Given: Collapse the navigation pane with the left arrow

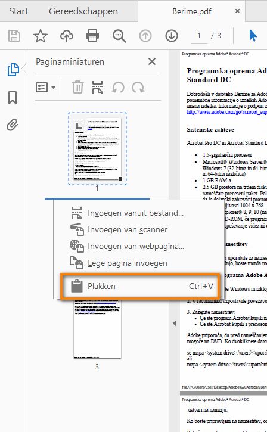Looking at the screenshot, I should [x=175, y=323].
